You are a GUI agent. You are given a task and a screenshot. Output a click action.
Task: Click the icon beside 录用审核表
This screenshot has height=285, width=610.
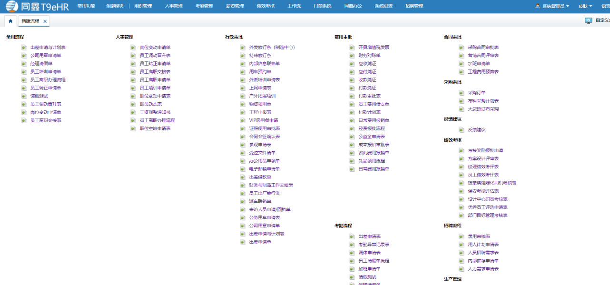click(462, 236)
